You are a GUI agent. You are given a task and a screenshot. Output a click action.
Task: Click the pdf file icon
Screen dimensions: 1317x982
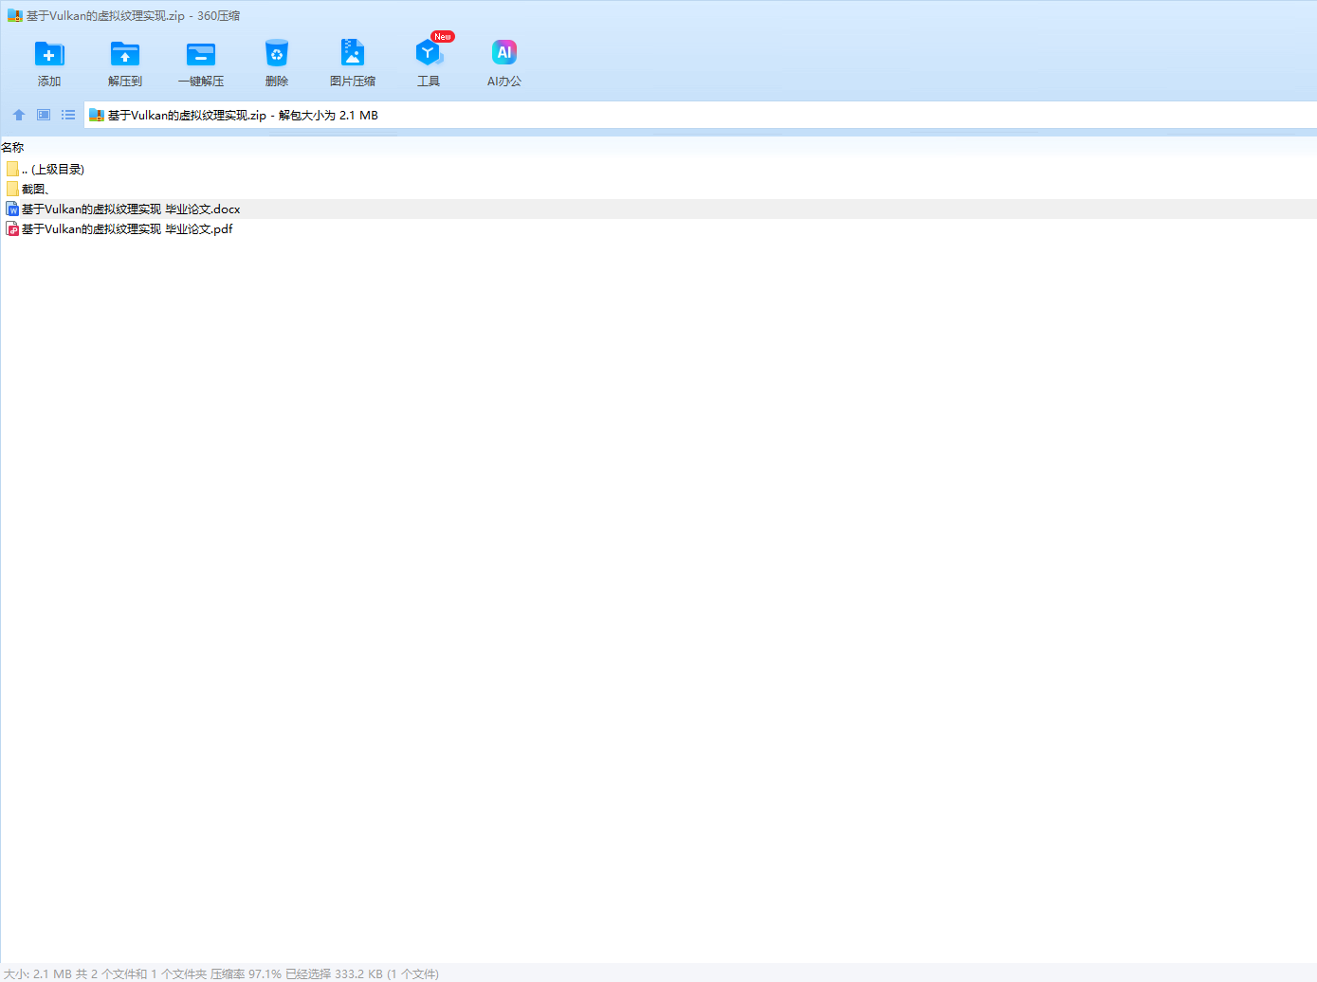[x=12, y=228]
